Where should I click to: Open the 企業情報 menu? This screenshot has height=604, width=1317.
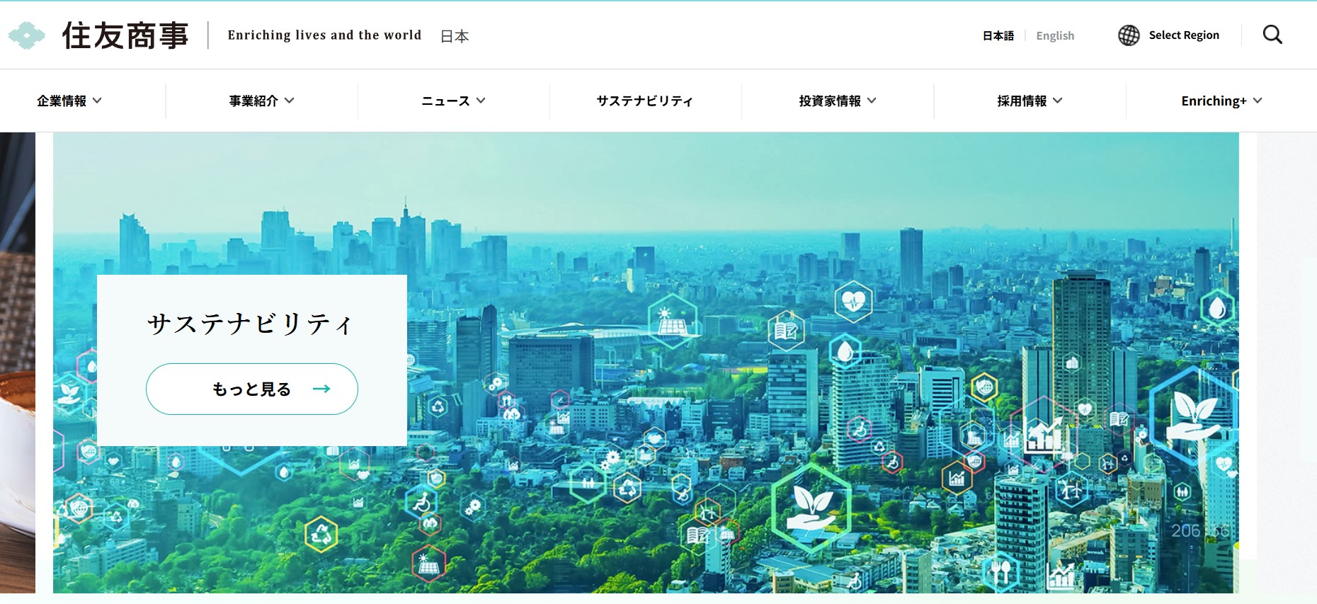point(69,101)
